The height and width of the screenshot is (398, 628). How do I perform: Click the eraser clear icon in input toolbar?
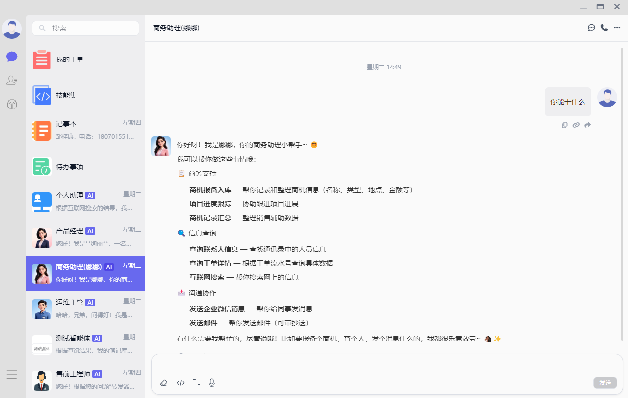coord(164,383)
